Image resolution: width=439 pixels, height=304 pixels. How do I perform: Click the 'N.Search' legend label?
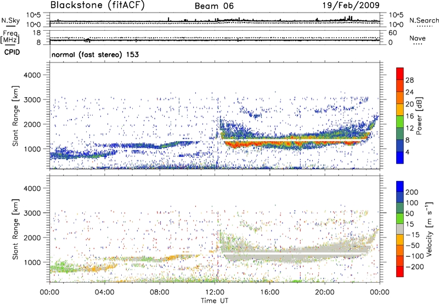tap(424, 20)
